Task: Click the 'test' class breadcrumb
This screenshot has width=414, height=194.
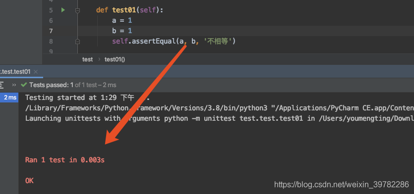Action: [87, 59]
